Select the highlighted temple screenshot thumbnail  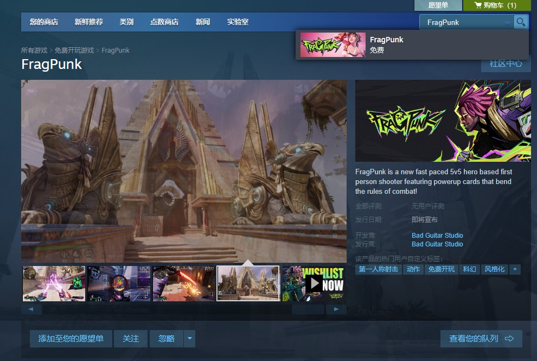pos(248,283)
